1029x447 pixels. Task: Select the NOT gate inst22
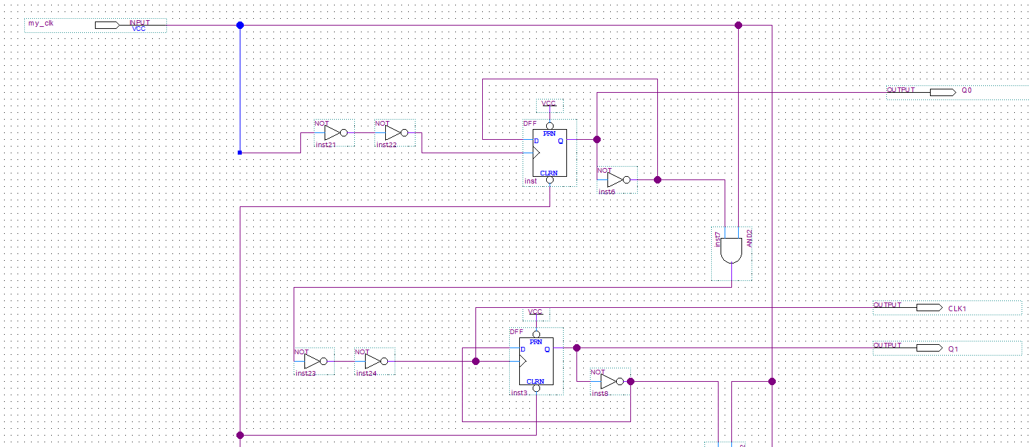393,133
